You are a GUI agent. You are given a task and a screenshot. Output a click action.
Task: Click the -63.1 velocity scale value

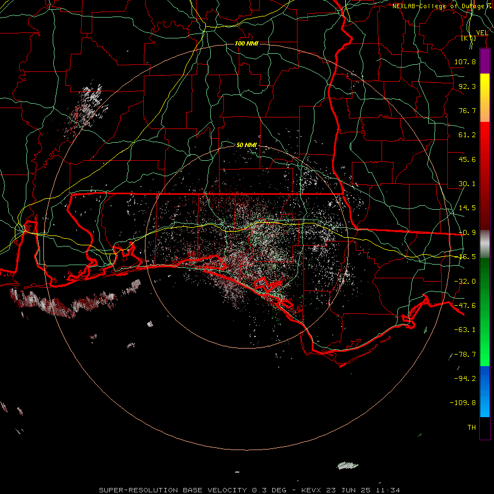click(x=465, y=330)
